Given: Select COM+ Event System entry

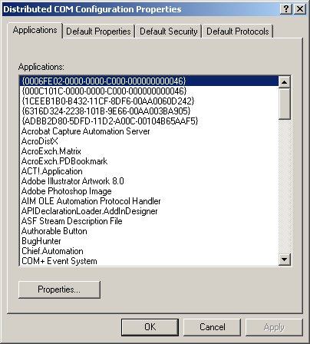Looking at the screenshot, I should (149, 261).
